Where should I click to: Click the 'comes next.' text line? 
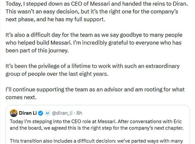20,97
